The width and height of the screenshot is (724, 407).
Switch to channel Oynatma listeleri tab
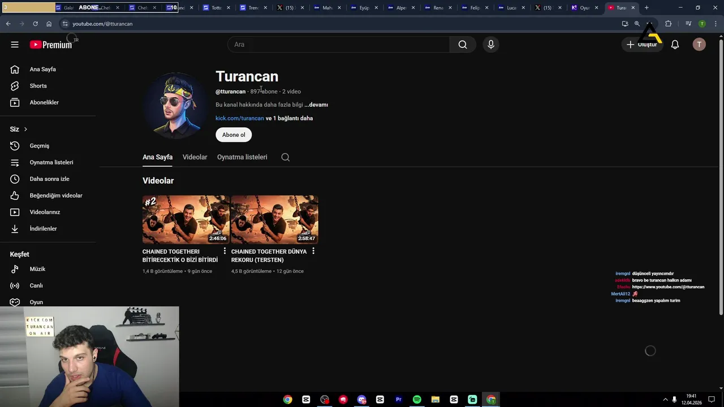point(242,157)
